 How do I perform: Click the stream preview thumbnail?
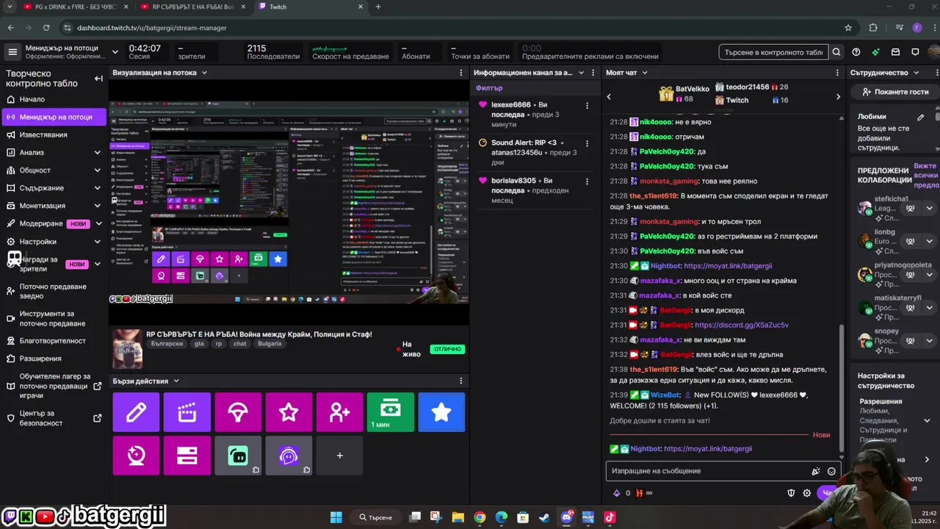pos(289,202)
